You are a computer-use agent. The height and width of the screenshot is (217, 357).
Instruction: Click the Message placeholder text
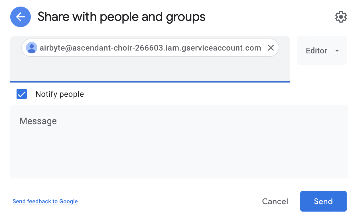pyautogui.click(x=38, y=121)
